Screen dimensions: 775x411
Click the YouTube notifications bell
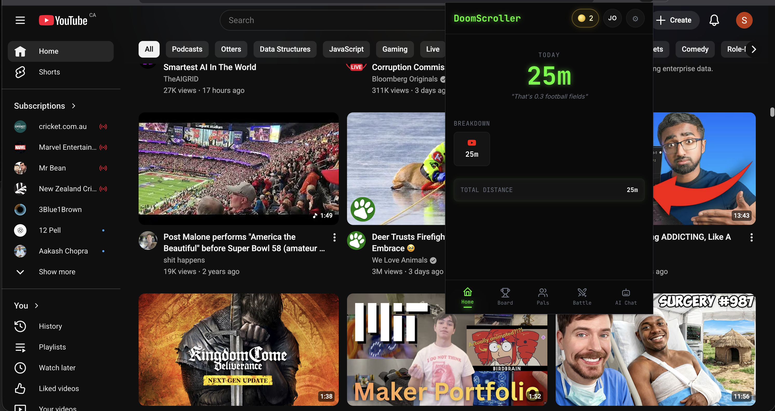tap(714, 20)
